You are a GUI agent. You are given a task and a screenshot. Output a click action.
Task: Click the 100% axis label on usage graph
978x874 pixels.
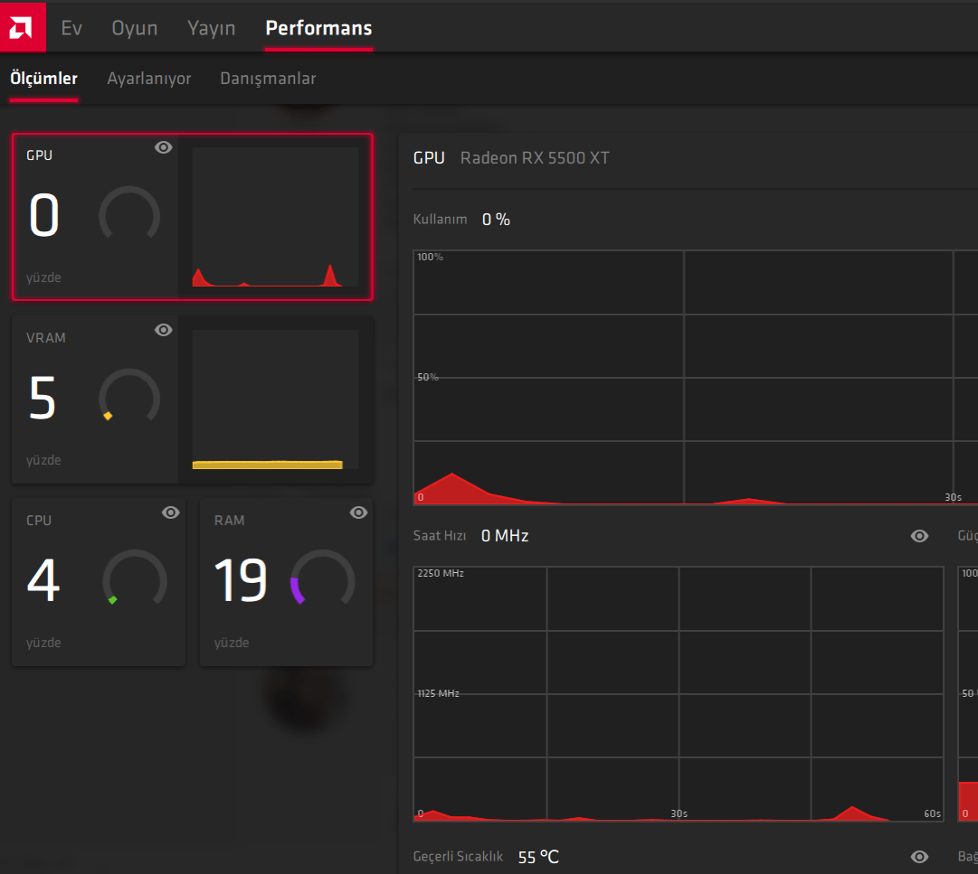tap(430, 257)
